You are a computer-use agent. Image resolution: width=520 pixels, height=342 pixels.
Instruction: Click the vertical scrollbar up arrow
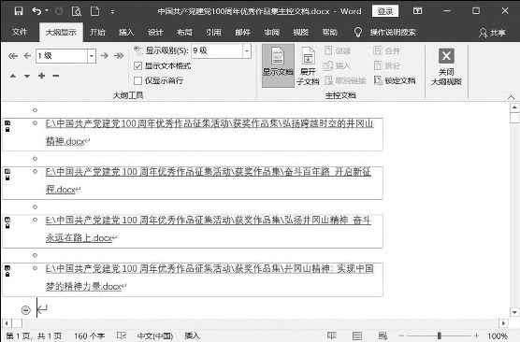[x=514, y=107]
